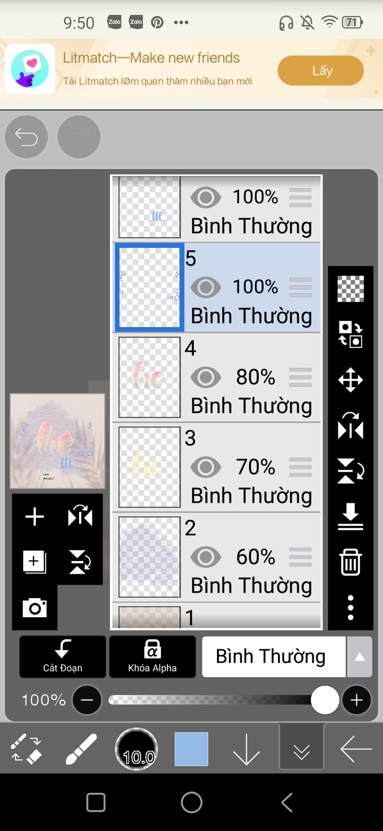
Task: Select layer 3 thumbnail with yellow lettering
Action: click(150, 467)
